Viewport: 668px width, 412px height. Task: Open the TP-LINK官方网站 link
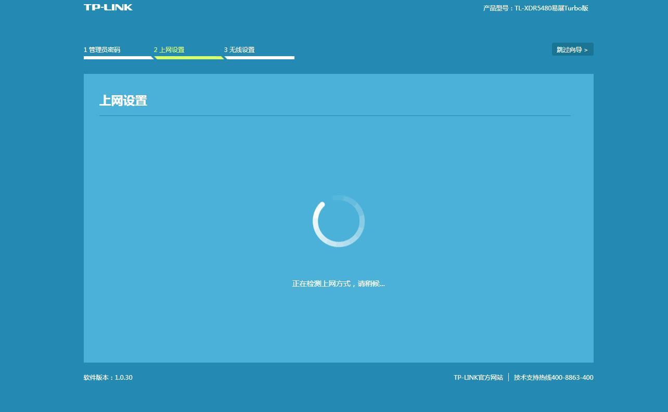479,378
